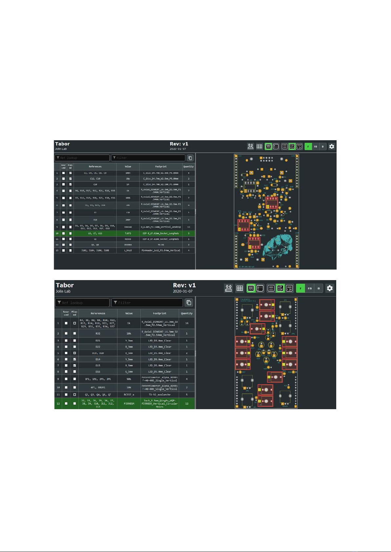Check Sourced for NE555 row
The image size is (391, 552).
click(64, 239)
